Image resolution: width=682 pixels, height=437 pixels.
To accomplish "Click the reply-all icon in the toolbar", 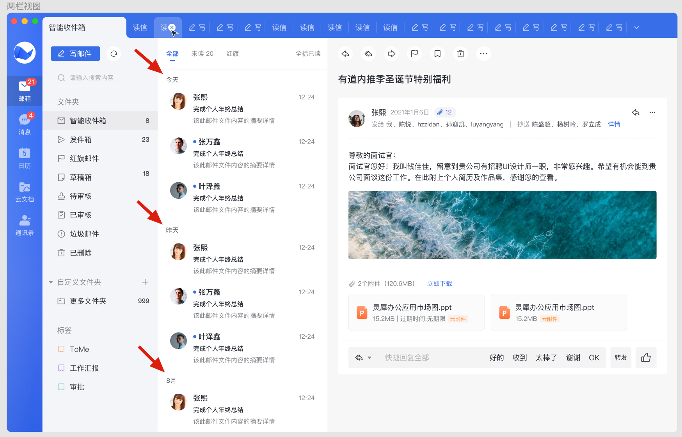I will pyautogui.click(x=368, y=53).
